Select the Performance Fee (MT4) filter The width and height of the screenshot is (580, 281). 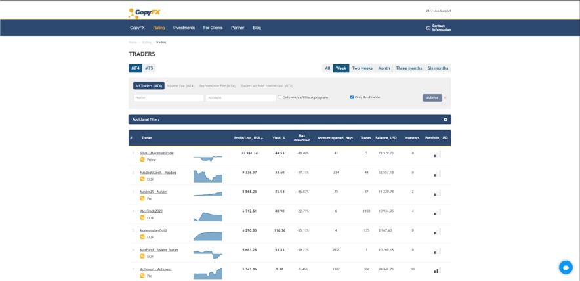click(x=217, y=86)
